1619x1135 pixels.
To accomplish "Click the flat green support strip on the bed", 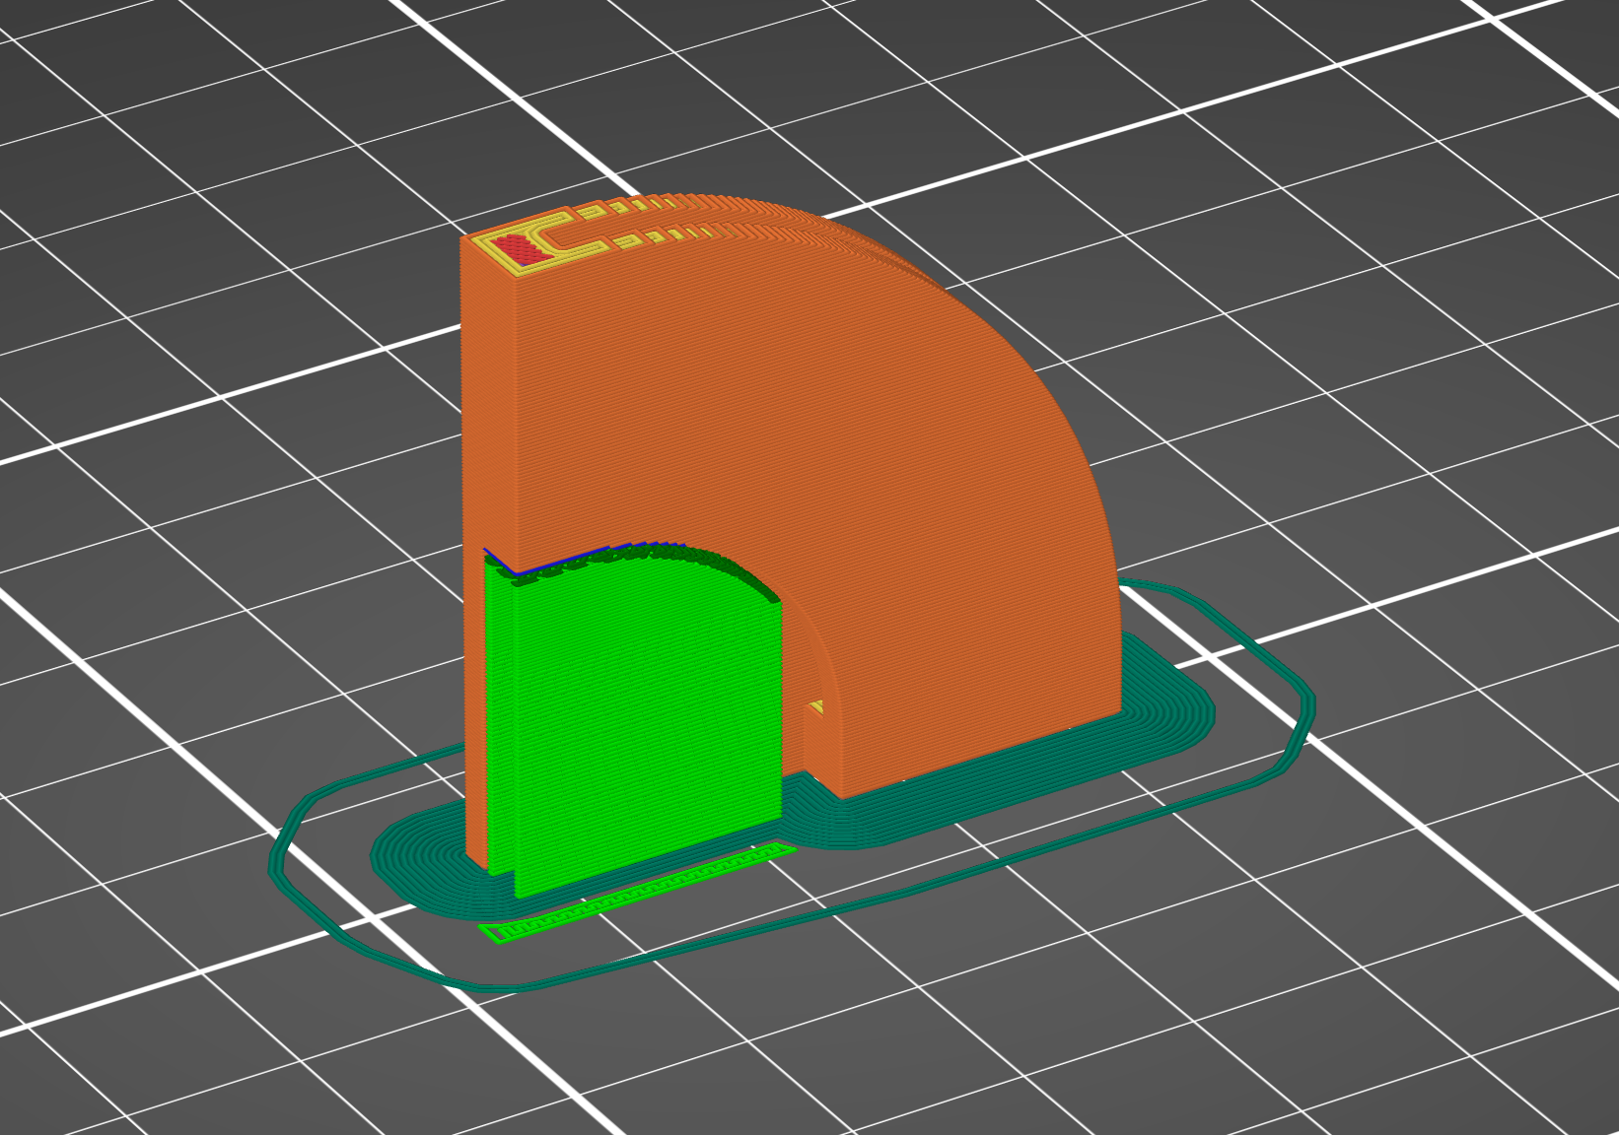I will coord(636,894).
